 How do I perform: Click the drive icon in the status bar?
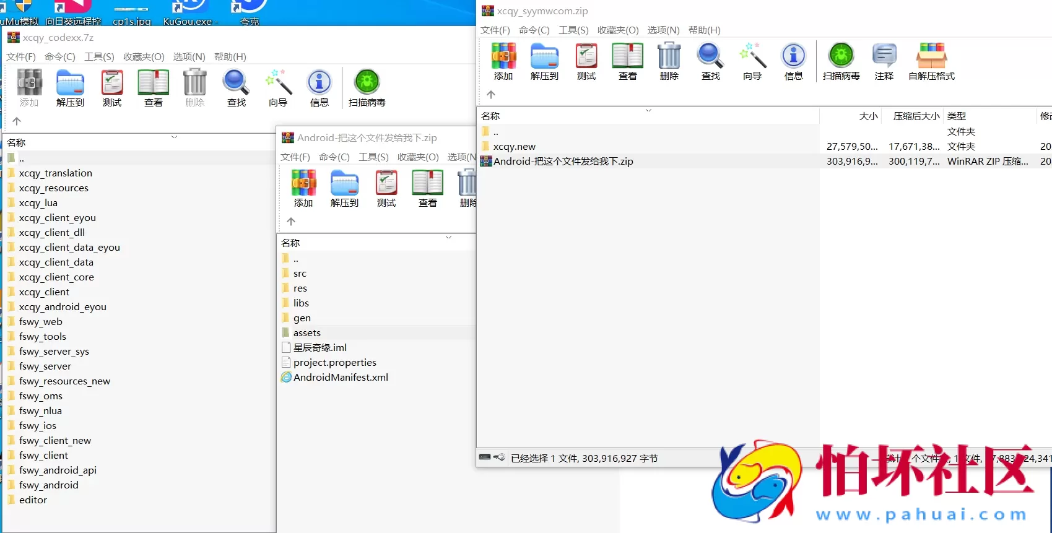coord(485,457)
